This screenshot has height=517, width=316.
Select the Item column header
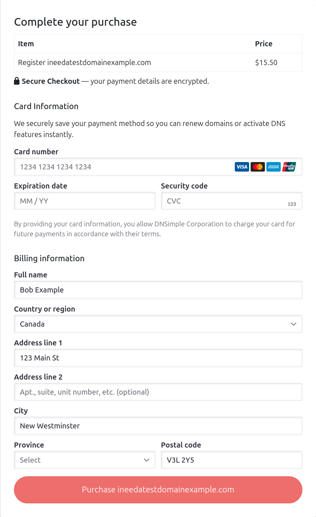pos(26,43)
